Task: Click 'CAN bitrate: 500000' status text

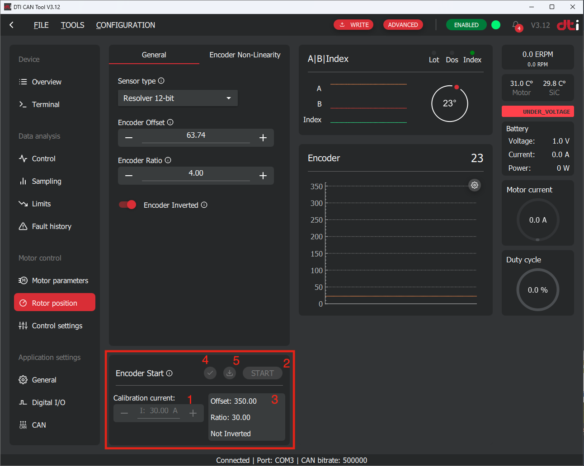Action: pyautogui.click(x=334, y=461)
